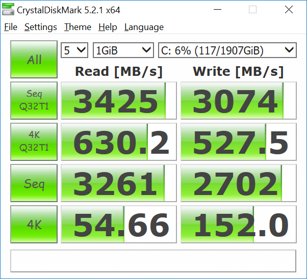Click the 4K Q32T1 write result 527.5
307x279 pixels.
(x=238, y=142)
